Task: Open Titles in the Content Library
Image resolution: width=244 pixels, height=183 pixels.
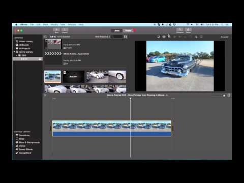Action: 20,139
